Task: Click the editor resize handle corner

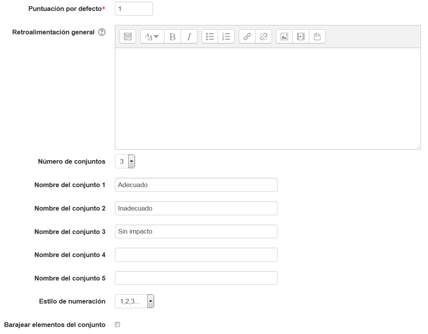Action: point(418,147)
